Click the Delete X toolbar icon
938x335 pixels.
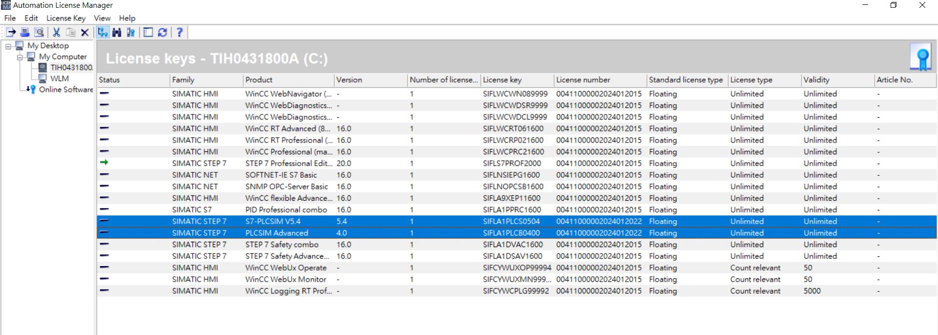pyautogui.click(x=85, y=32)
